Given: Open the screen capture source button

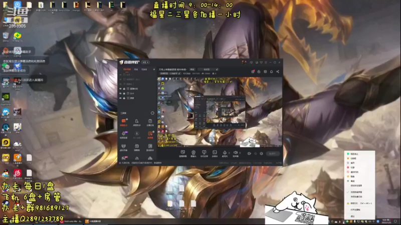Looking at the screenshot, I should (x=183, y=153).
